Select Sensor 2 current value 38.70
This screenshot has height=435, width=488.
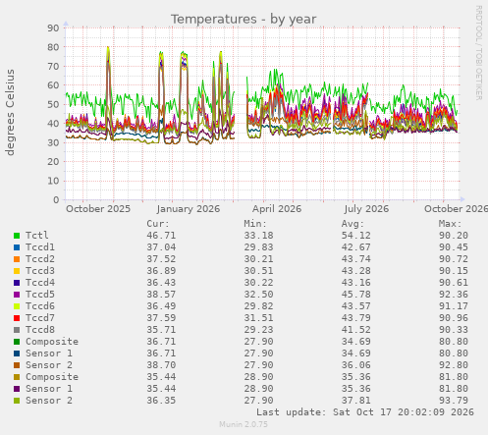[161, 365]
